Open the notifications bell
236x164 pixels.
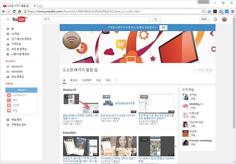pos(216,19)
